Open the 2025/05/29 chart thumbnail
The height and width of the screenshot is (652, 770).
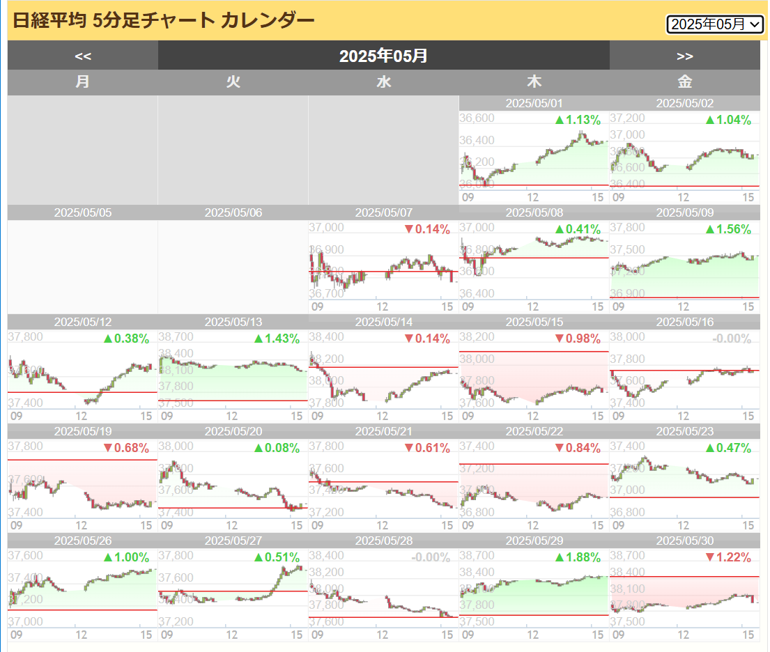534,595
